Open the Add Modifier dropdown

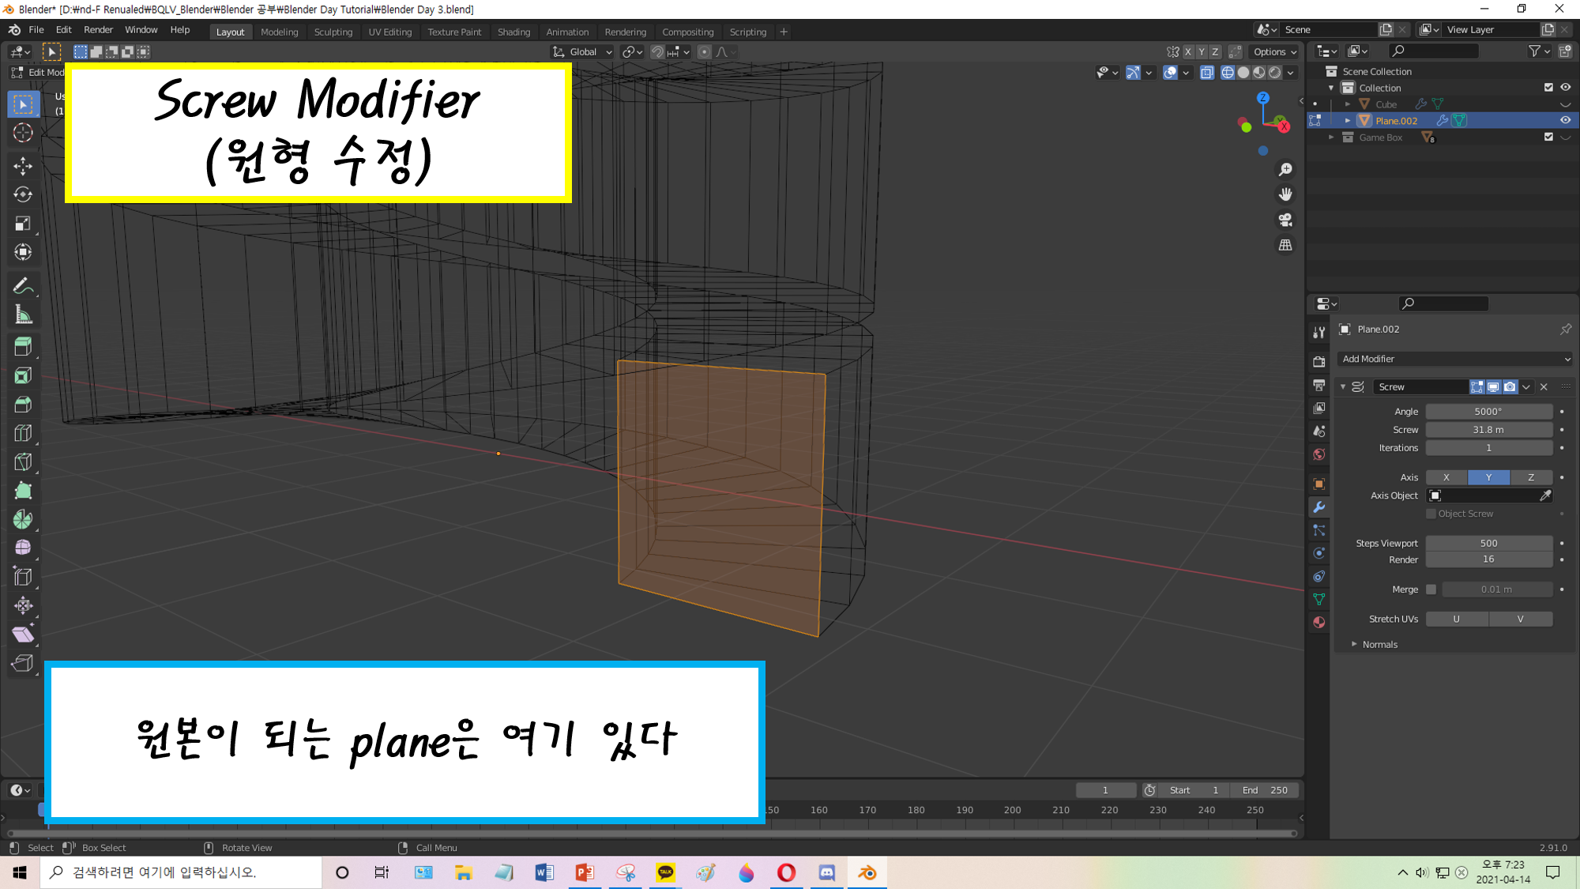1455,359
